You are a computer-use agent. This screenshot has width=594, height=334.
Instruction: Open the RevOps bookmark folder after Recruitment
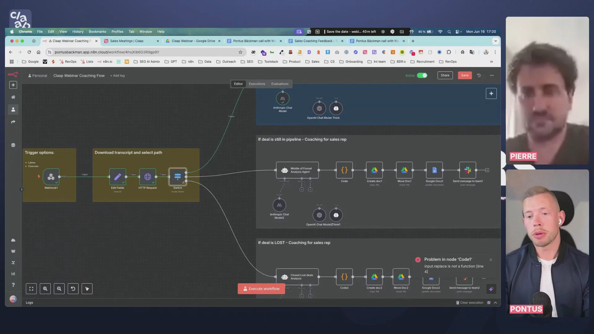click(448, 62)
